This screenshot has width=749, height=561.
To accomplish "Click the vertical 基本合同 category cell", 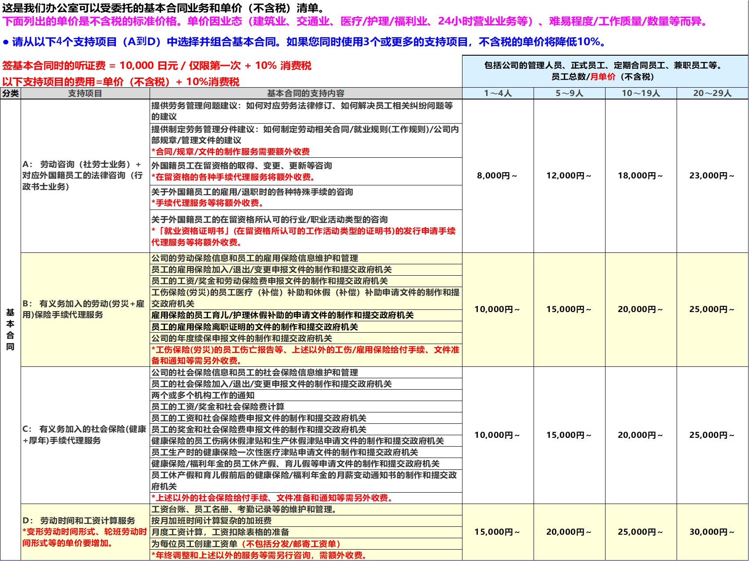I will point(11,330).
